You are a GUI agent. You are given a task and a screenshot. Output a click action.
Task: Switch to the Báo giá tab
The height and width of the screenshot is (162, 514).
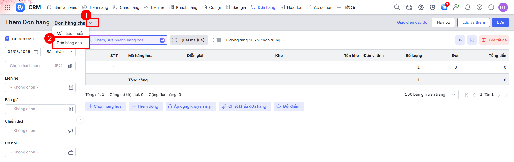click(236, 7)
